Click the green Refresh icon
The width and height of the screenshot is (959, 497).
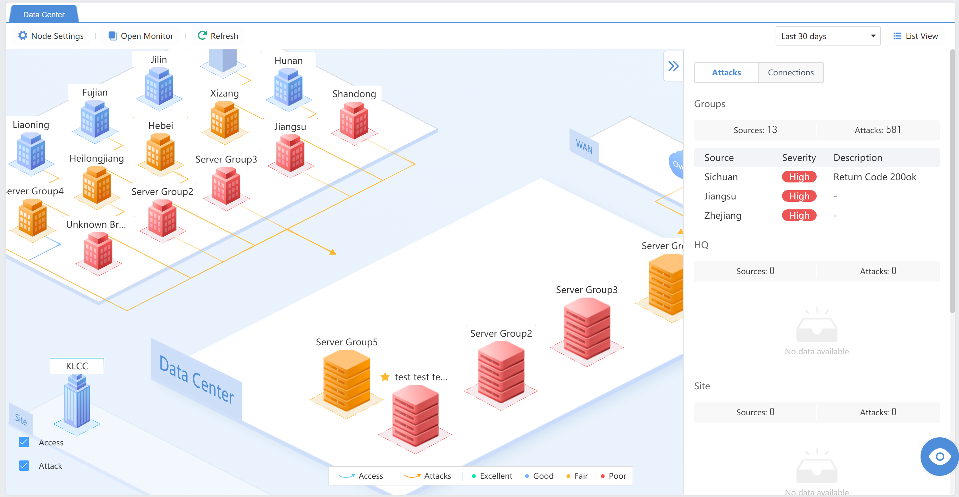(x=202, y=36)
